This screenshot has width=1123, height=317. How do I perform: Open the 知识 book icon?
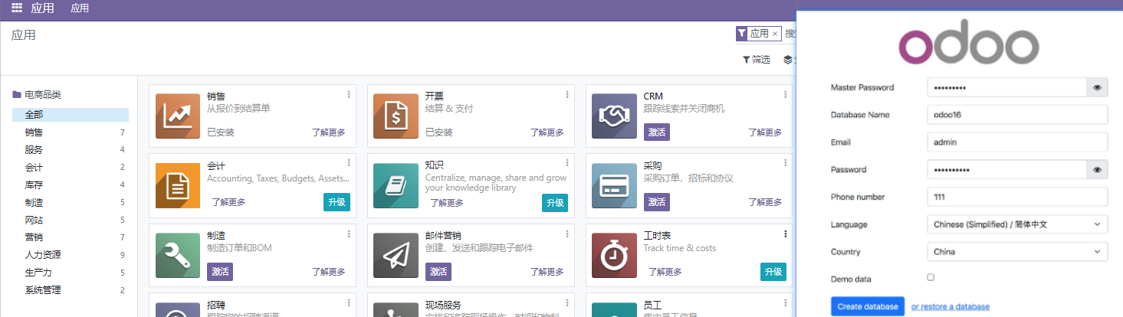pos(396,186)
